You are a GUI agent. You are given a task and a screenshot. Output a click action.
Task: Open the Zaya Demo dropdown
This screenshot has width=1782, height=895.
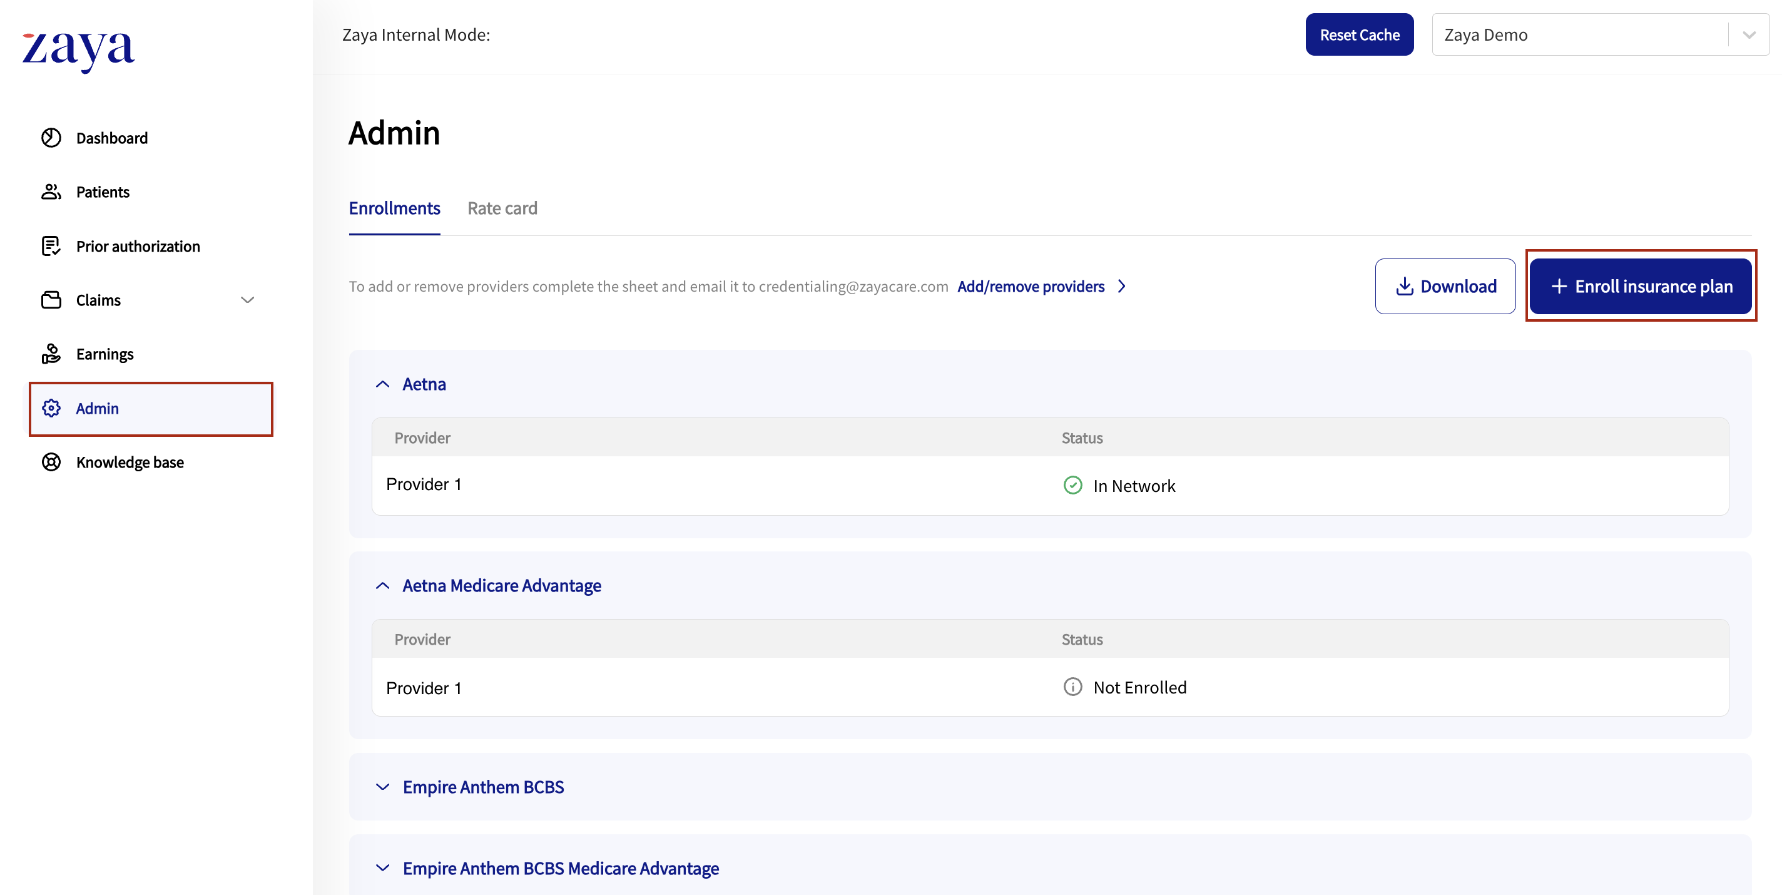[x=1749, y=34]
